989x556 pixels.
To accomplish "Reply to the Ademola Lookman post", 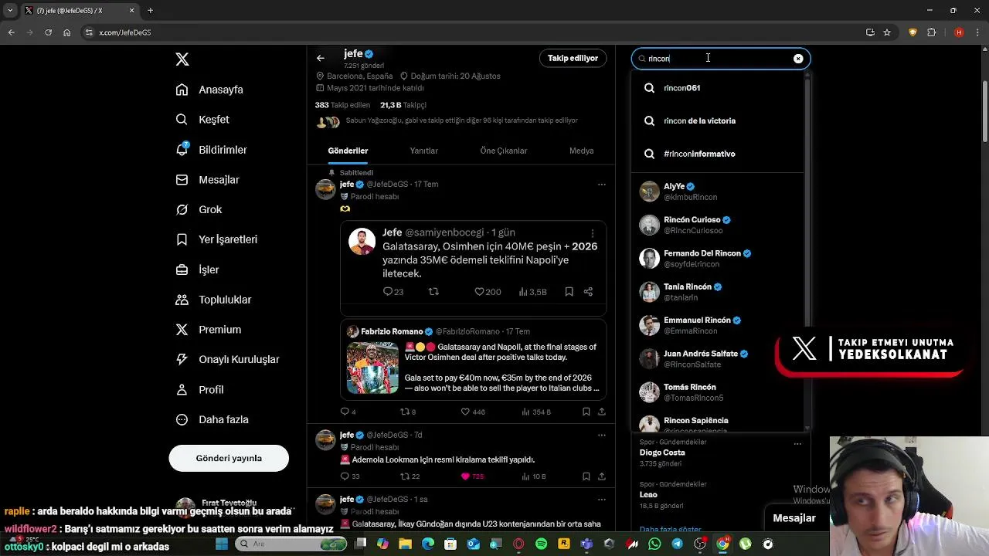I will point(345,476).
